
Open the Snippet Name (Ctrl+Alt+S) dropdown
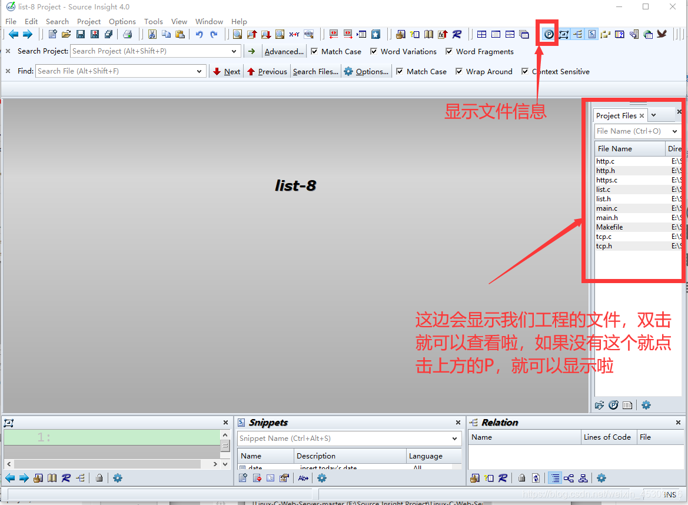point(454,438)
